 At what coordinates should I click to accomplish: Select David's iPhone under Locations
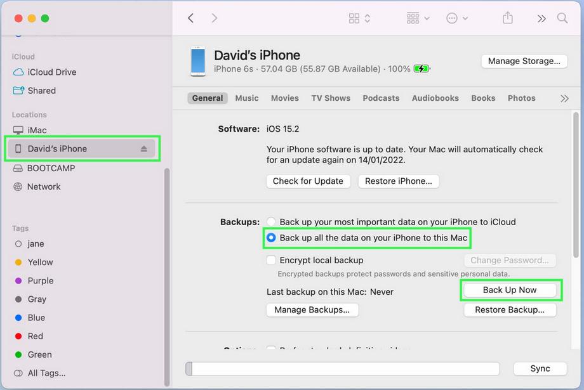82,148
